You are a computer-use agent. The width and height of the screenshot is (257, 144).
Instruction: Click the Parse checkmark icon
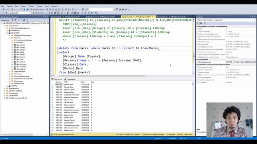[x=49, y=13]
